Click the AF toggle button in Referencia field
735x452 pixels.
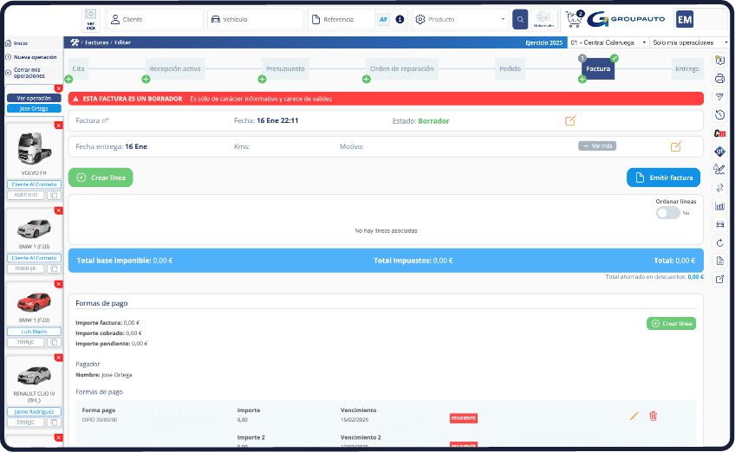(383, 19)
